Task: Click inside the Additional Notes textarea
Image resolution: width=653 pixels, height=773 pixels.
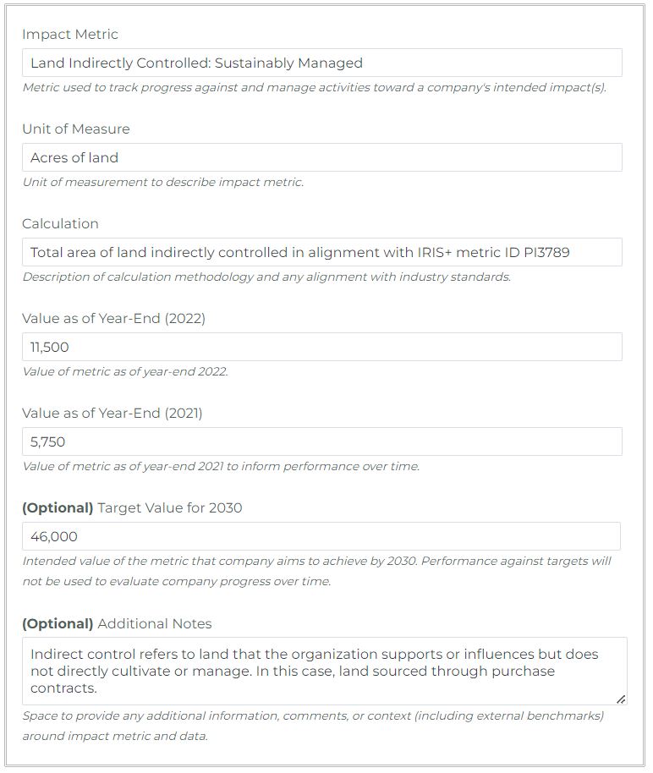Action: pos(321,671)
